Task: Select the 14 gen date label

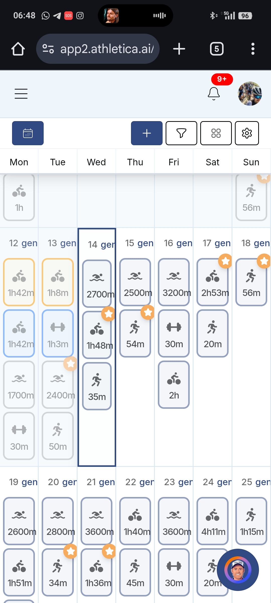Action: 100,244
